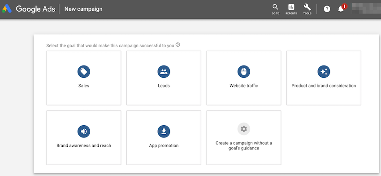
Task: Click the Leads people icon
Action: click(x=164, y=71)
